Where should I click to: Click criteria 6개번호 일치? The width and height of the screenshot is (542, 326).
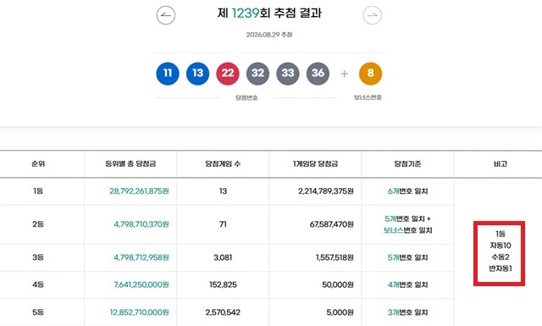408,191
